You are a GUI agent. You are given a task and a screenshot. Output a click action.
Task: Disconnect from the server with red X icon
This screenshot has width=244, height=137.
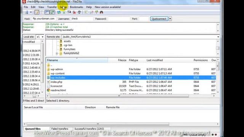[74, 12]
